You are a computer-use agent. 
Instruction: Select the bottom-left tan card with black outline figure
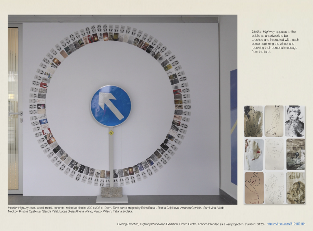coord(254,188)
